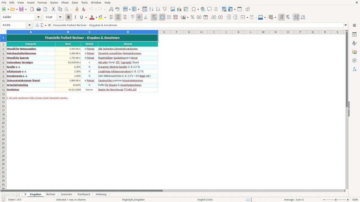
Task: Toggle merge and center cells
Action: click(162, 17)
